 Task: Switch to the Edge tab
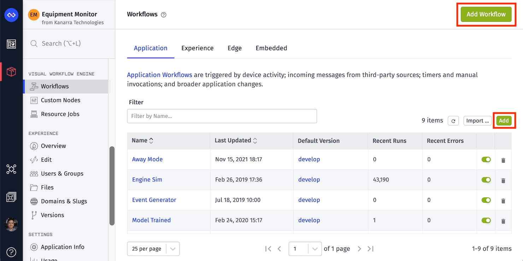tap(234, 48)
